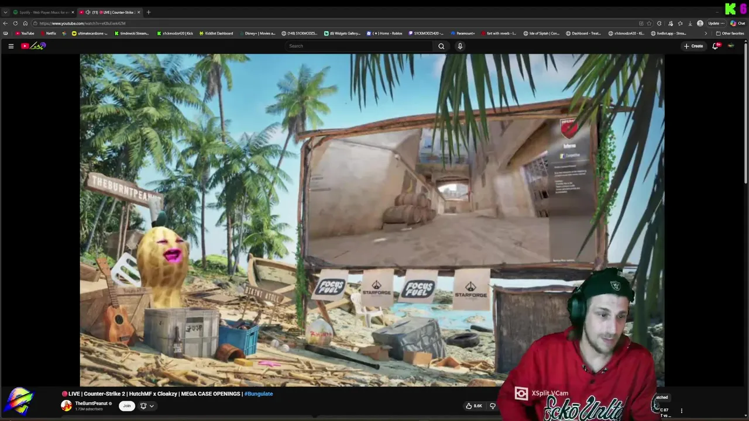Open the fart with reverb bookmark
This screenshot has height=421, width=749.
tap(499, 33)
